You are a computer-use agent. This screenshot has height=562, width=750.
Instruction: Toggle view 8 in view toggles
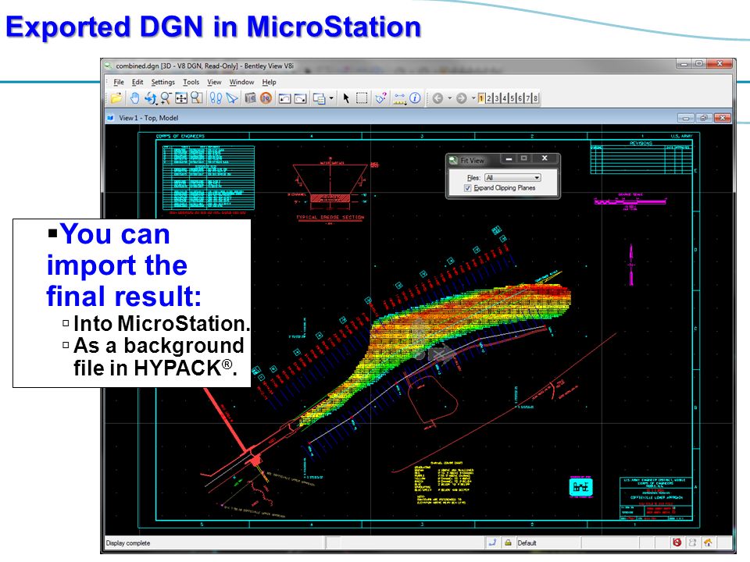pyautogui.click(x=536, y=98)
